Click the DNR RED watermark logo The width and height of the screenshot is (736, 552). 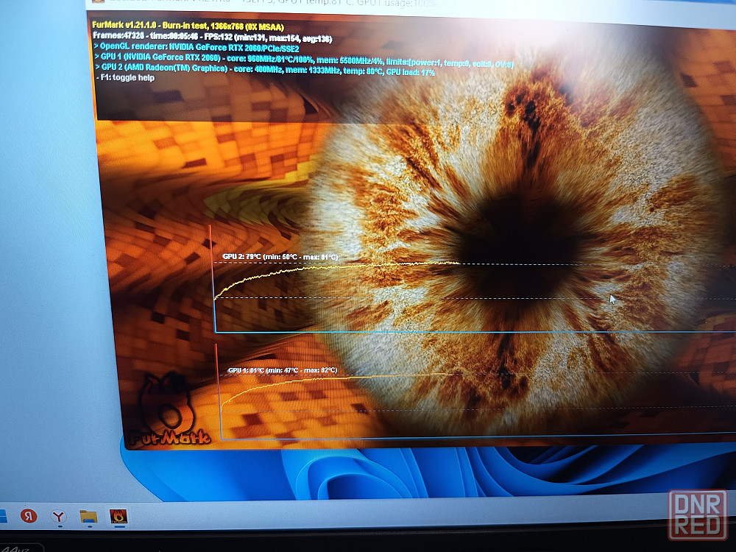click(x=698, y=515)
